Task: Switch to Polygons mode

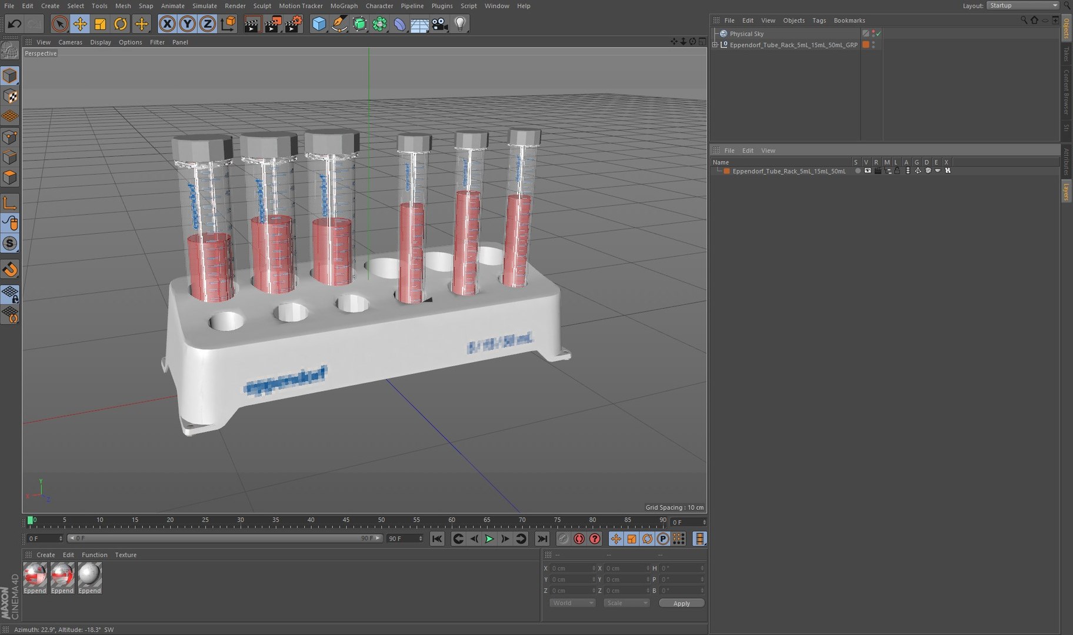Action: pyautogui.click(x=10, y=177)
